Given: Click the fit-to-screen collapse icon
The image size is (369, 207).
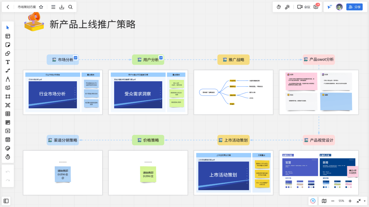Looking at the screenshot, I should [x=359, y=201].
